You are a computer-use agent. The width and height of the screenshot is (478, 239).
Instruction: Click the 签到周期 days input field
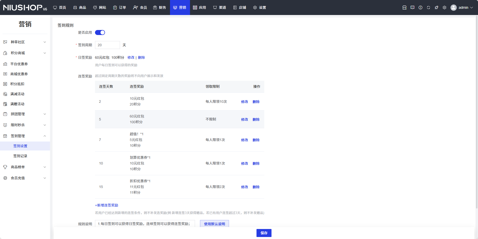[107, 45]
